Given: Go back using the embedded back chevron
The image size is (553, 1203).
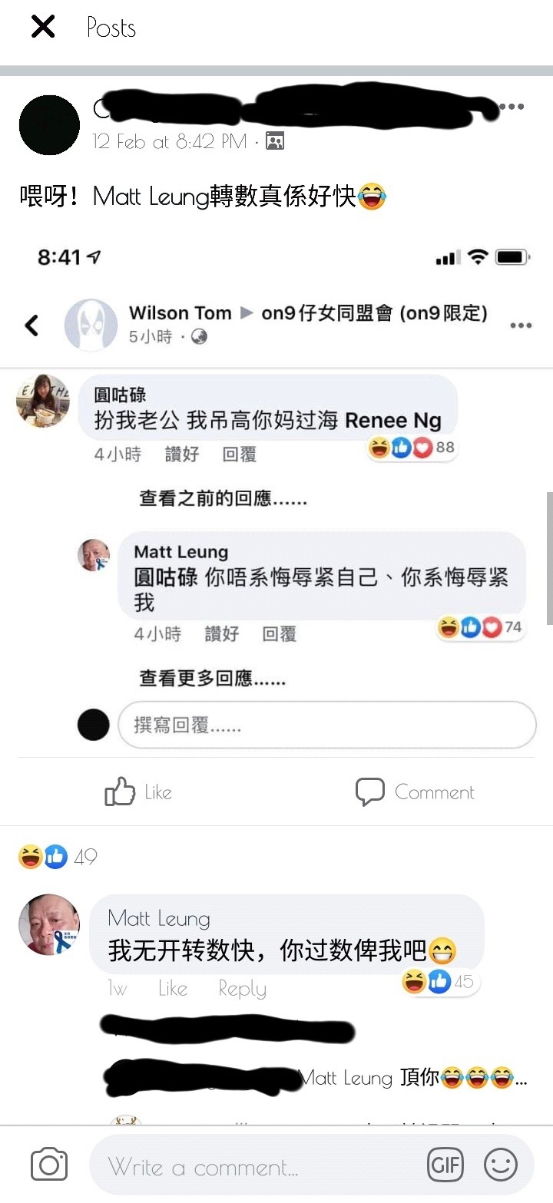Looking at the screenshot, I should (31, 326).
